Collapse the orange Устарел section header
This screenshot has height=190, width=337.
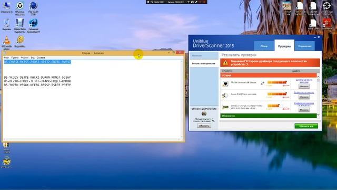[268, 75]
